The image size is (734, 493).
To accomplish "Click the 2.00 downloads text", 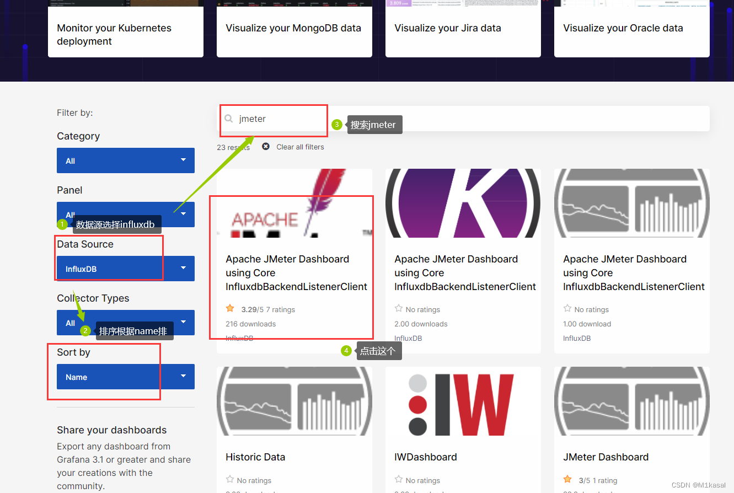I will tap(421, 324).
